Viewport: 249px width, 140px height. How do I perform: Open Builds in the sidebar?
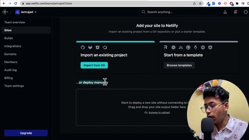click(9, 38)
